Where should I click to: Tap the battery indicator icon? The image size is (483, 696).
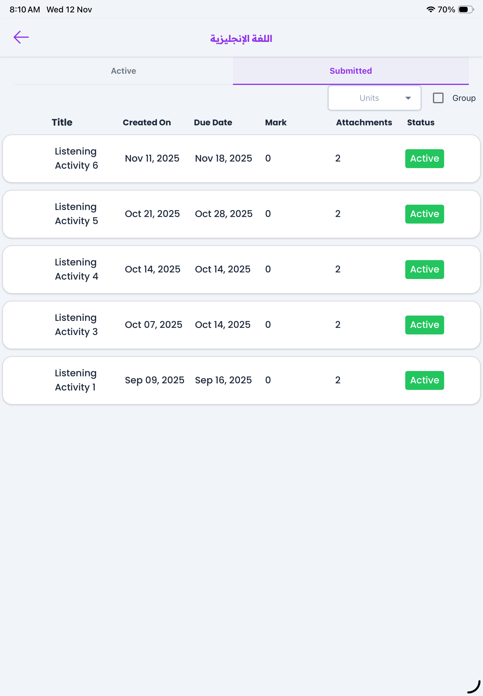coord(465,9)
